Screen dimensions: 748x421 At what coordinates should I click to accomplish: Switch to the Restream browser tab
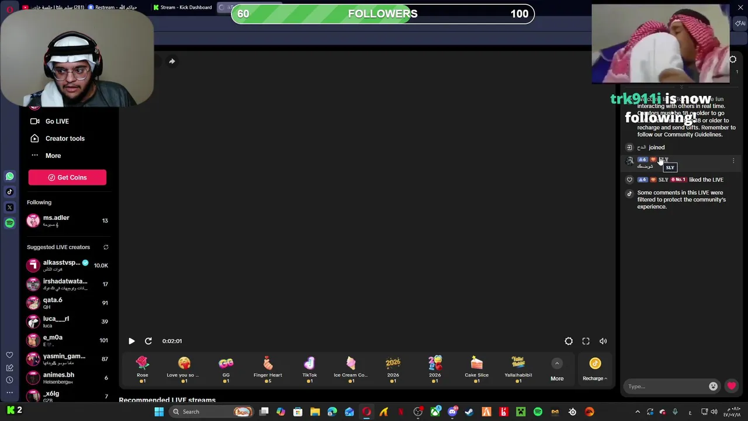[112, 8]
